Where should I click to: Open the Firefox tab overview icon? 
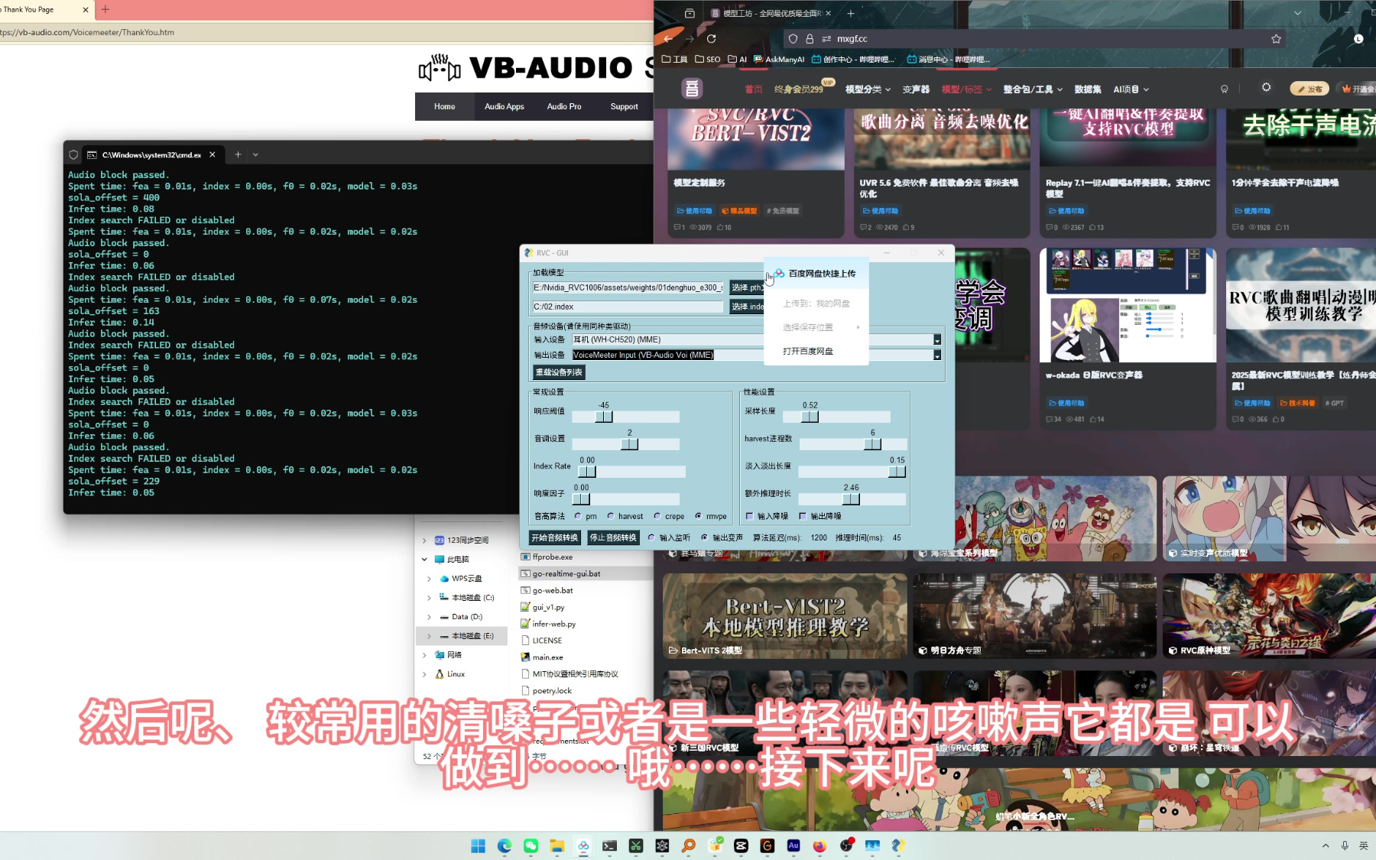point(690,13)
